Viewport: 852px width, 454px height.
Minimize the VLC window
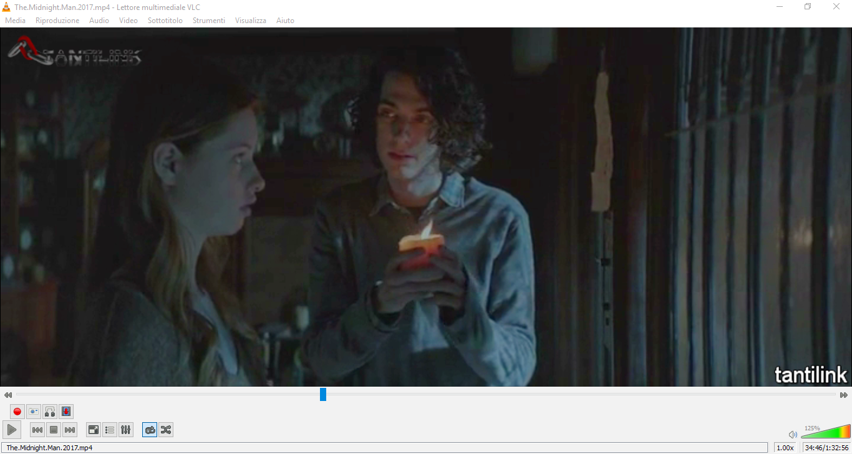(780, 7)
